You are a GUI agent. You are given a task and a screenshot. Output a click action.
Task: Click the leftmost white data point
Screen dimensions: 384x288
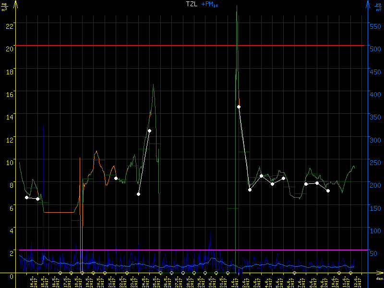pyautogui.click(x=26, y=197)
